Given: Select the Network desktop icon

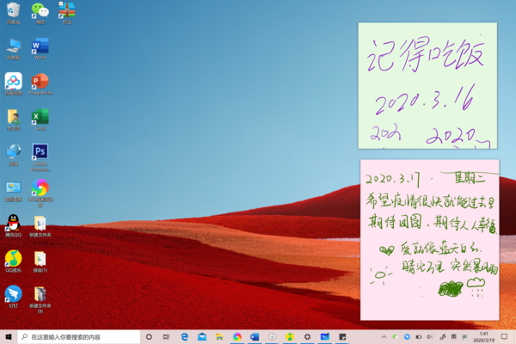Looking at the screenshot, I should [14, 155].
